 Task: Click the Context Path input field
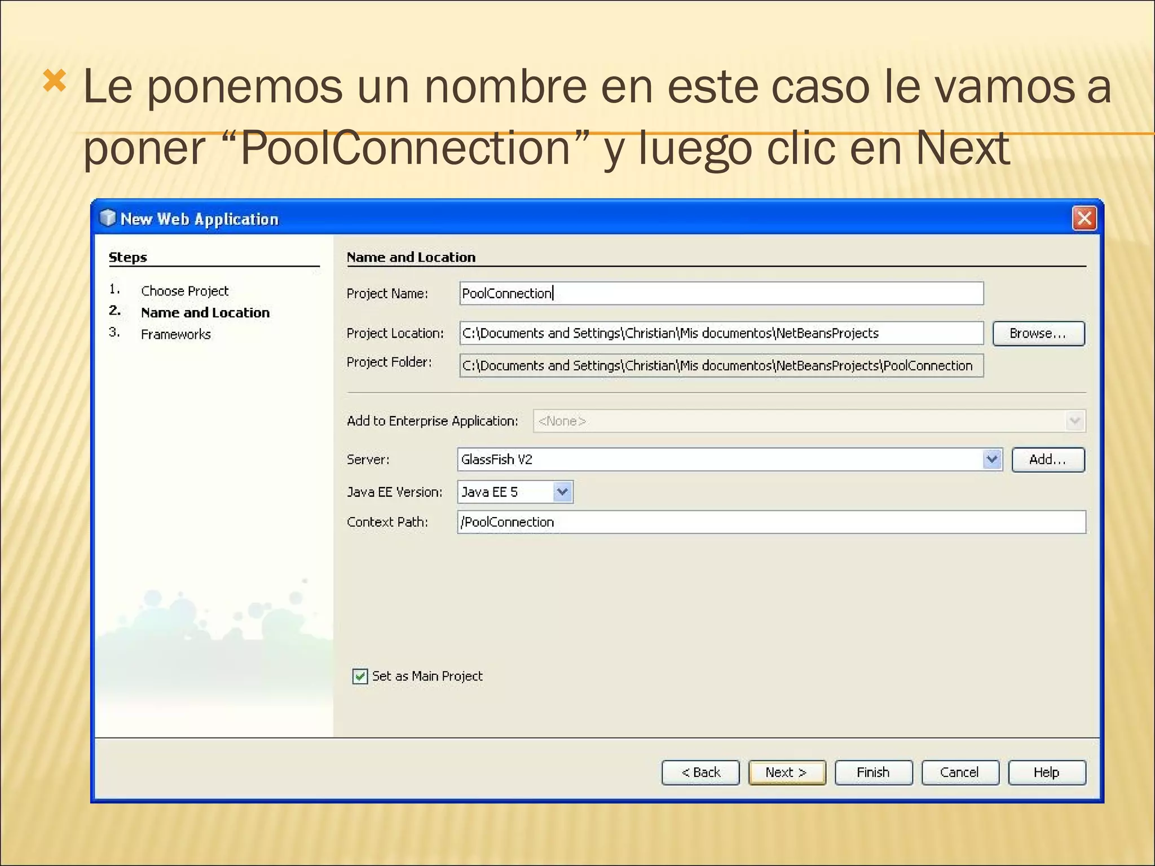(x=771, y=522)
